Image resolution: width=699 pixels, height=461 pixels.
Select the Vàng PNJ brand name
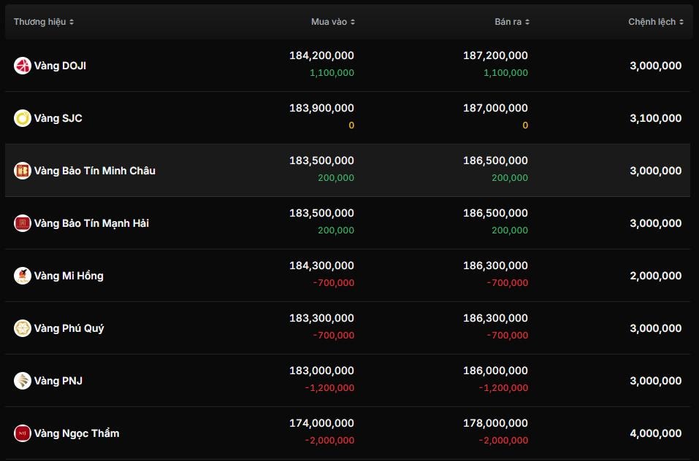pos(58,381)
